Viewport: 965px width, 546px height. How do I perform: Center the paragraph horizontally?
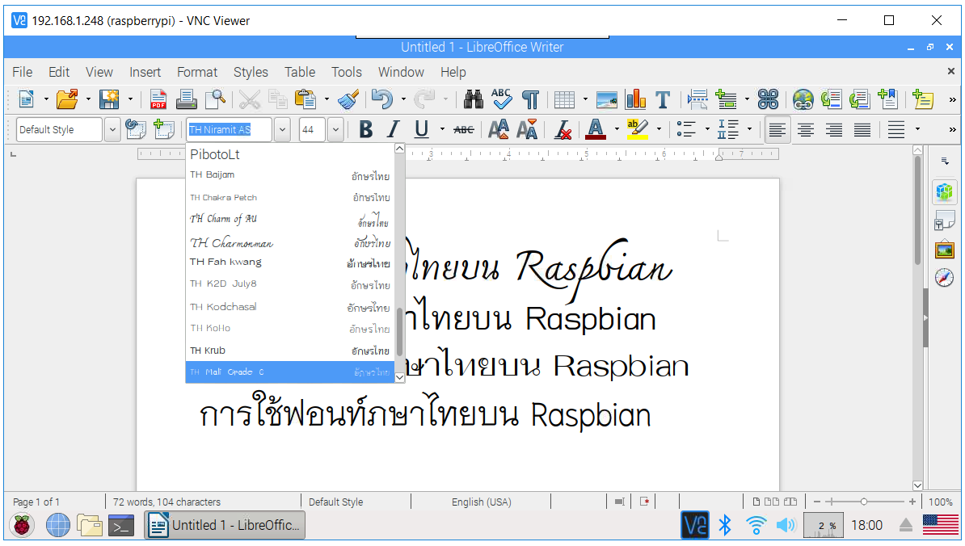click(x=806, y=130)
